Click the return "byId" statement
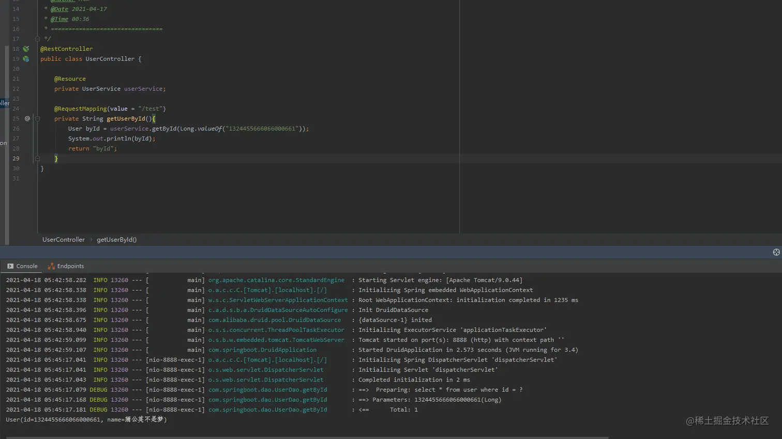This screenshot has width=782, height=439. 93,149
